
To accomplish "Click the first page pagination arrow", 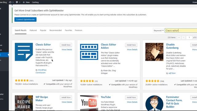I will pos(179,38).
